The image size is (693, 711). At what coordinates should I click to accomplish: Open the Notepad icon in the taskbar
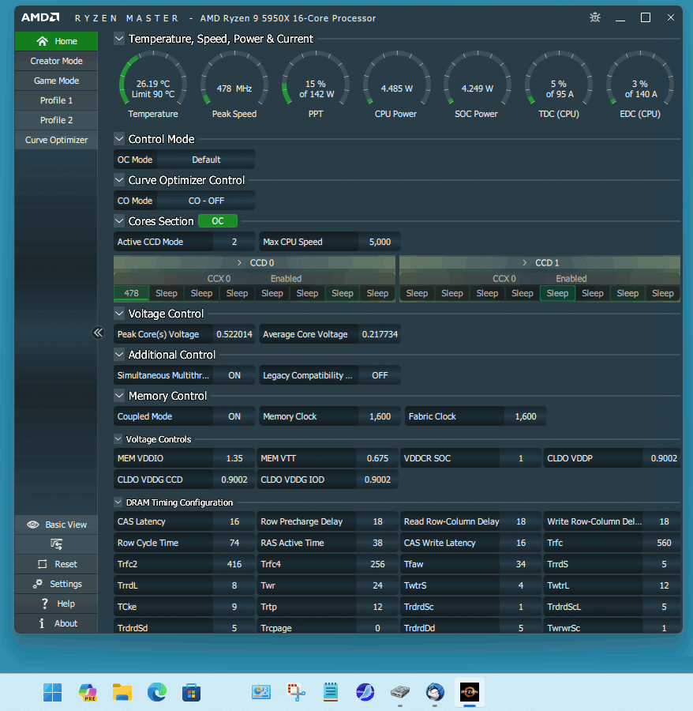click(x=331, y=692)
